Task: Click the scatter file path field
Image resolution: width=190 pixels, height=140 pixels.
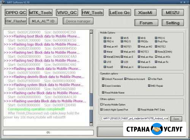Action: click(135, 118)
